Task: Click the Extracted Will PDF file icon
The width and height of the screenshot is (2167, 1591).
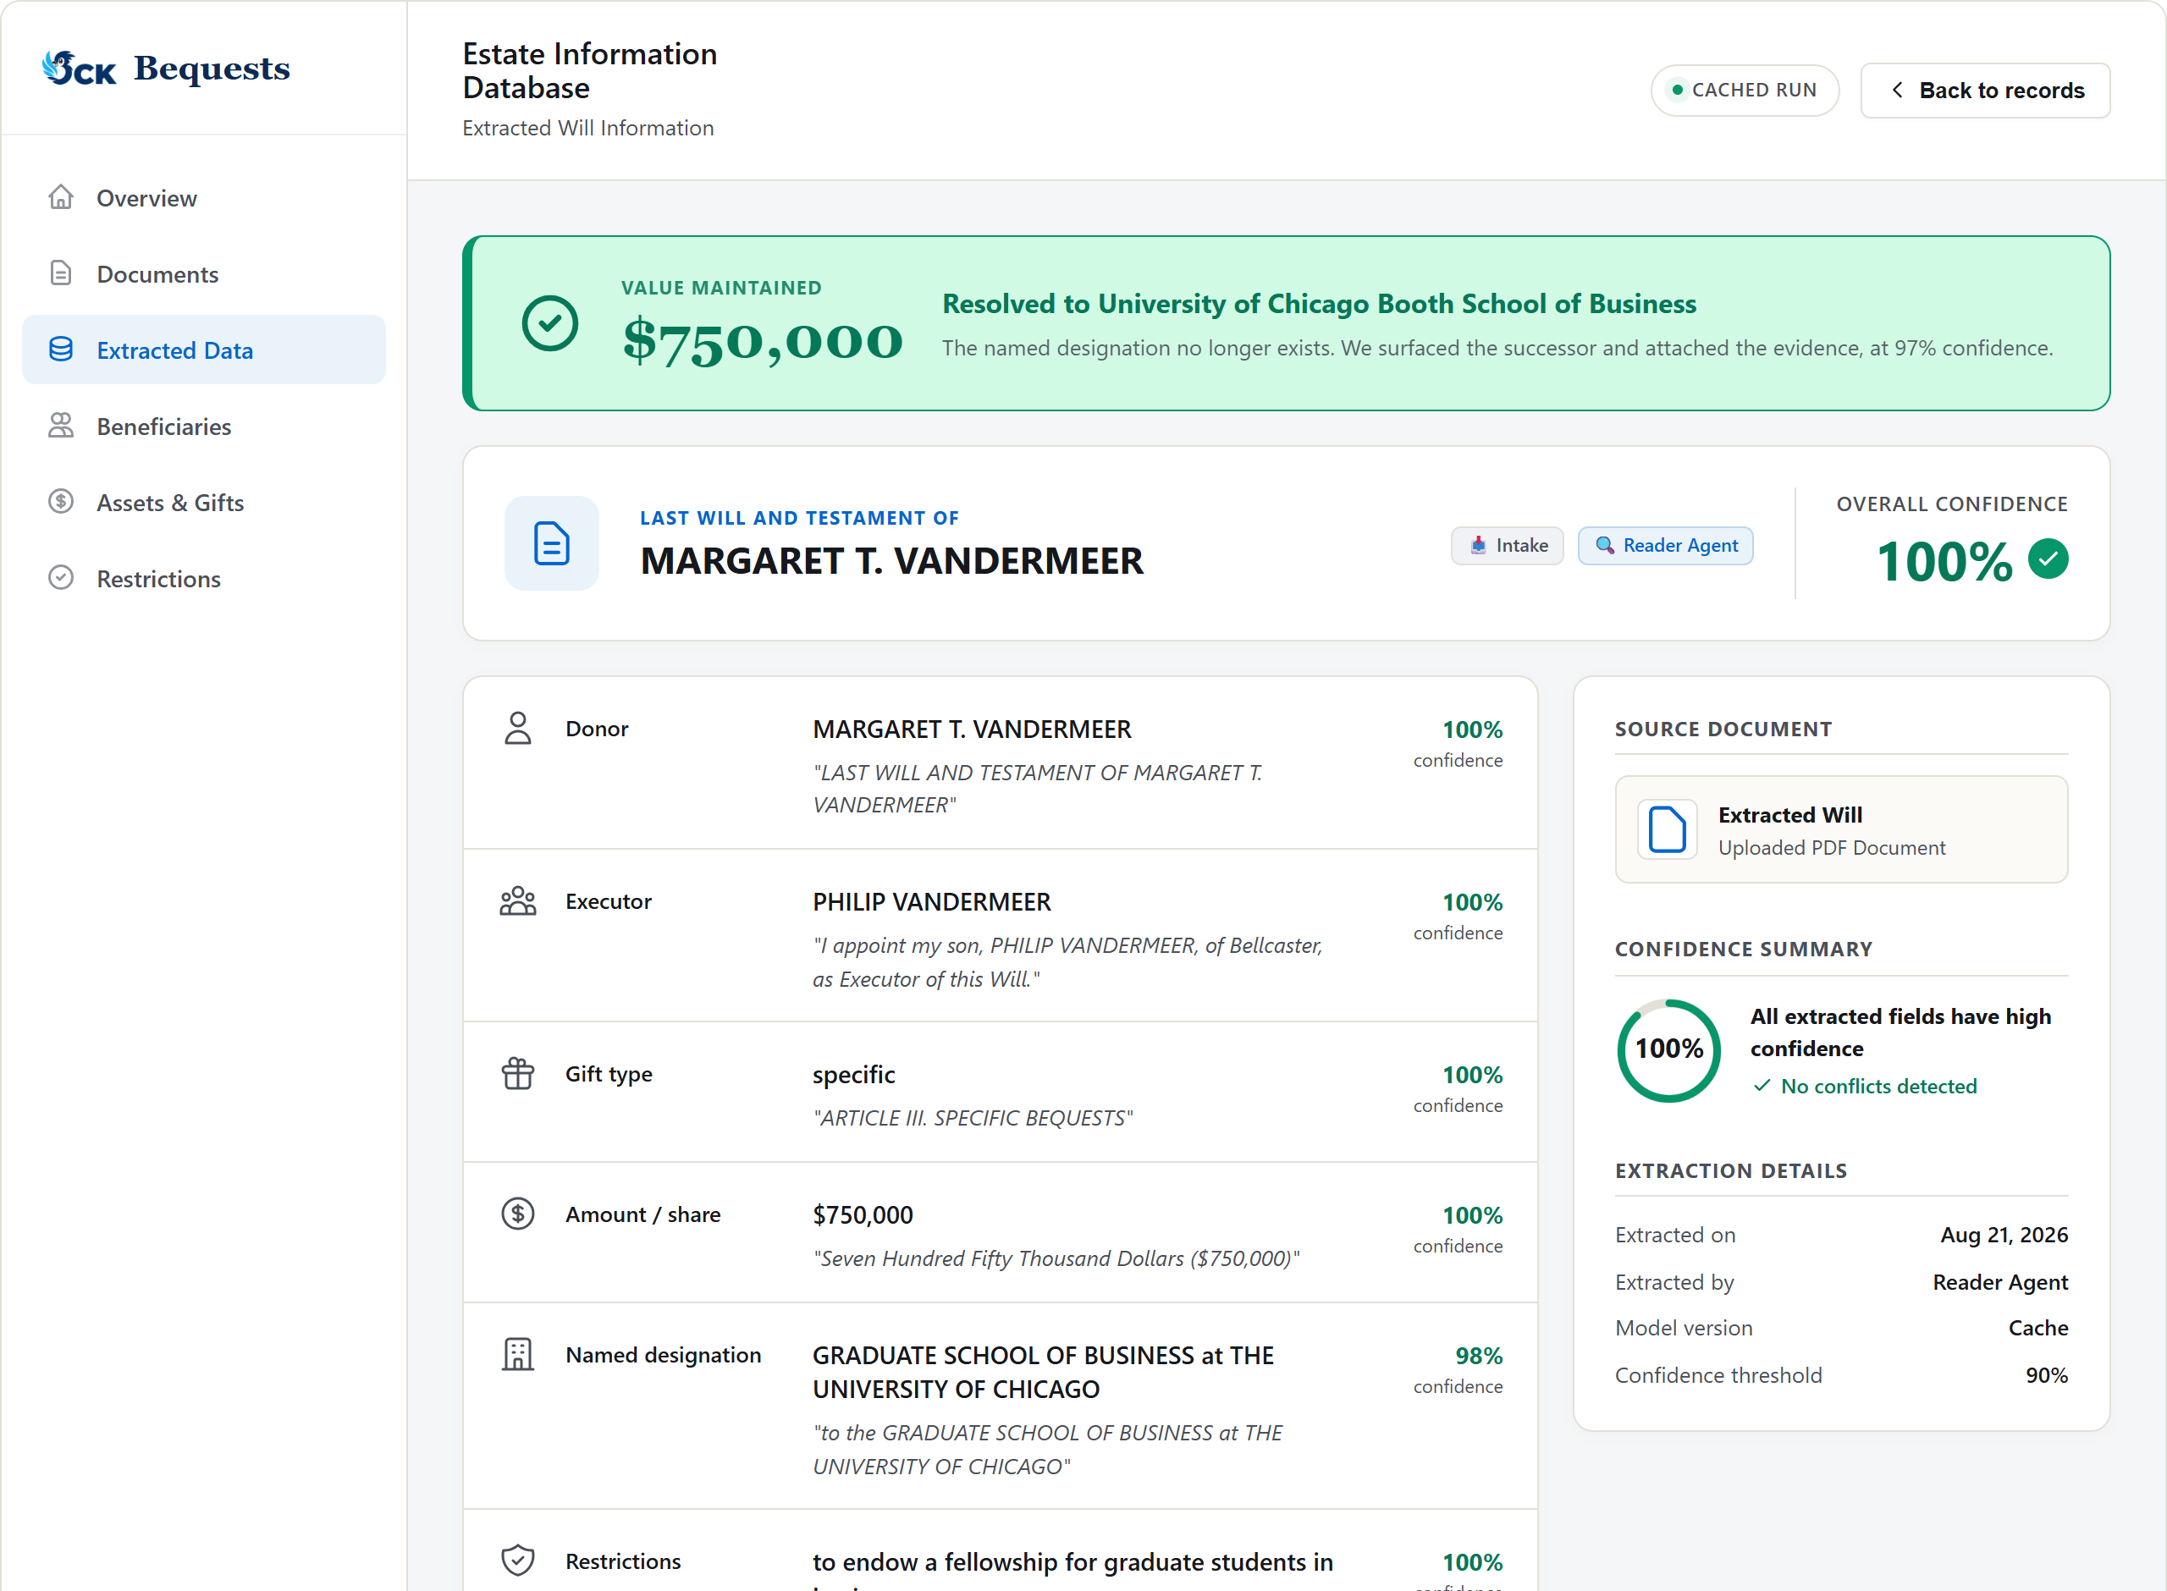Action: click(1667, 830)
